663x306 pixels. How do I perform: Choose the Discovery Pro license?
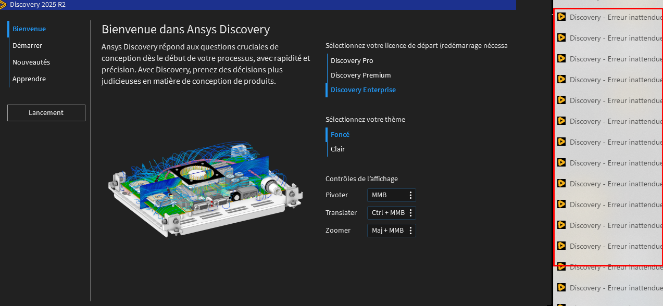click(352, 61)
